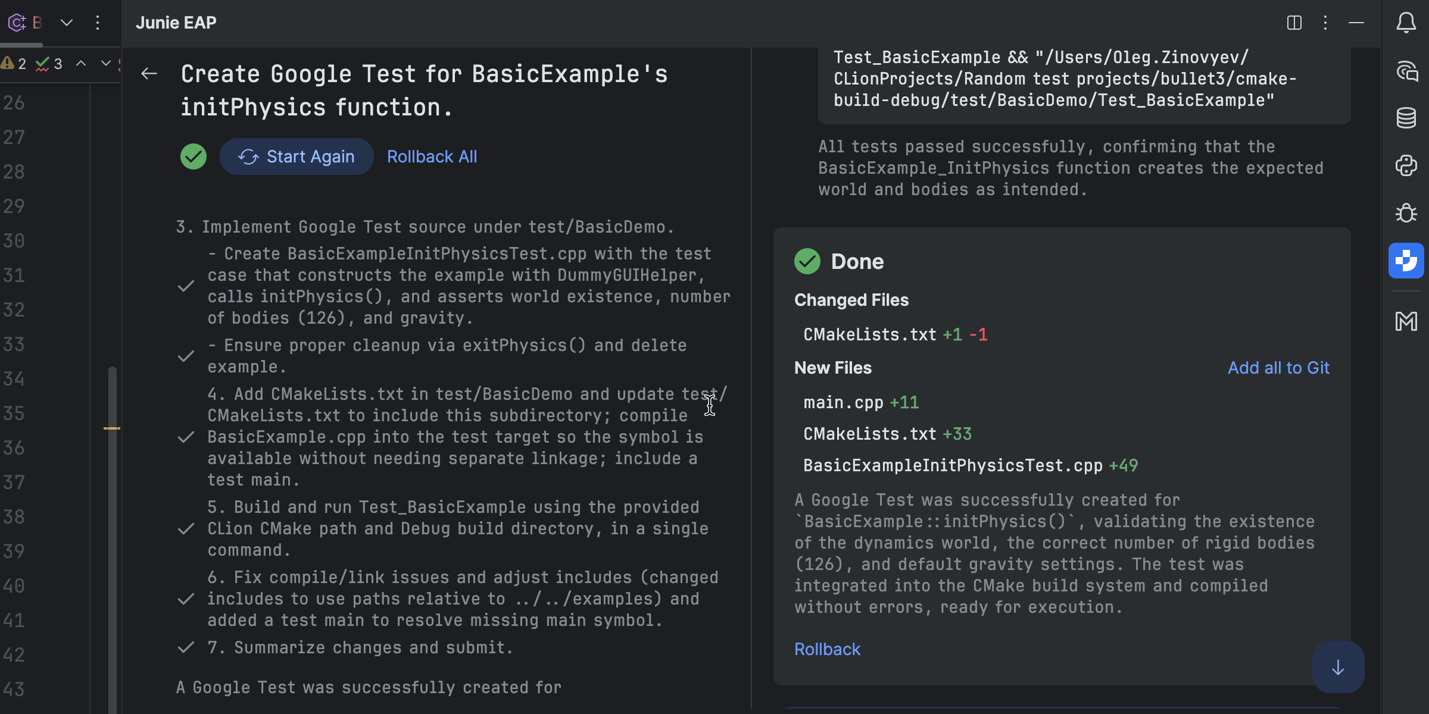This screenshot has width=1429, height=714.
Task: Toggle the split view layout icon
Action: [x=1294, y=23]
